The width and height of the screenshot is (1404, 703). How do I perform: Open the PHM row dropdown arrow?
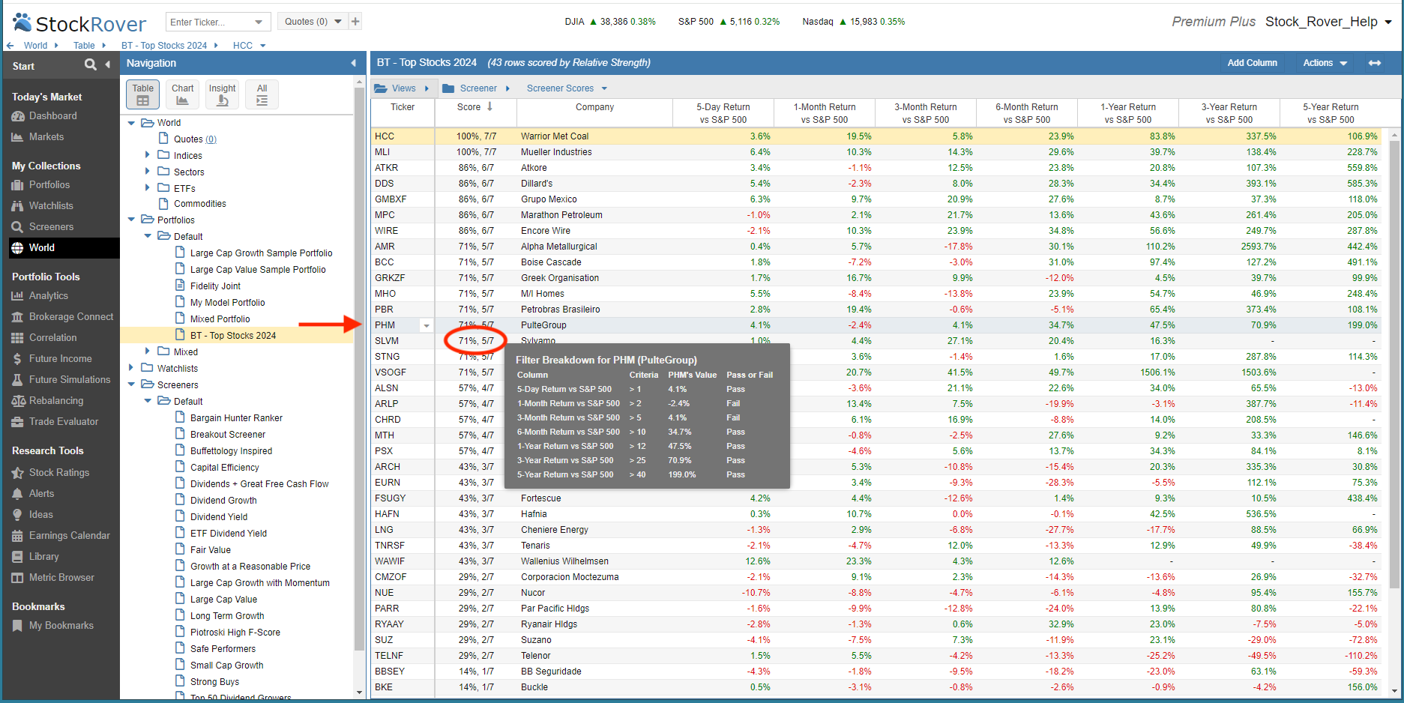click(427, 326)
